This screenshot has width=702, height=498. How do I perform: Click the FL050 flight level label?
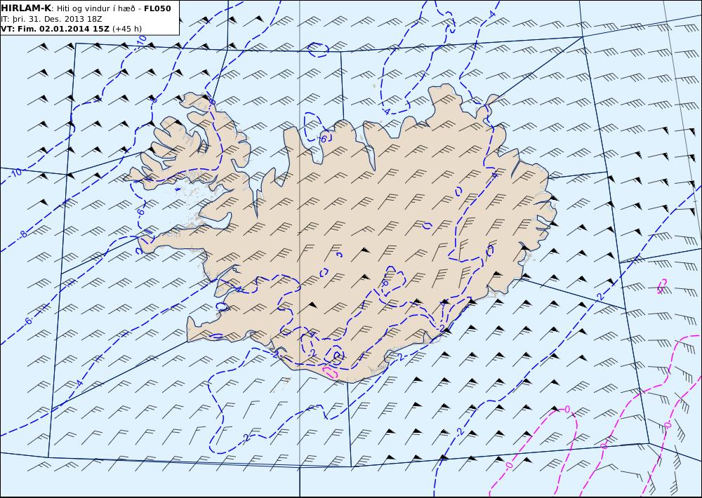[x=157, y=8]
